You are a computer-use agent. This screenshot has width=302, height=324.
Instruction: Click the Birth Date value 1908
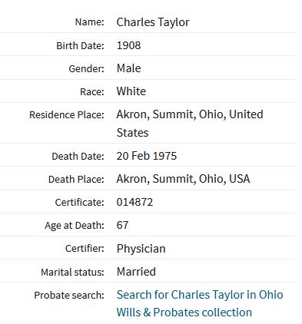tap(128, 45)
